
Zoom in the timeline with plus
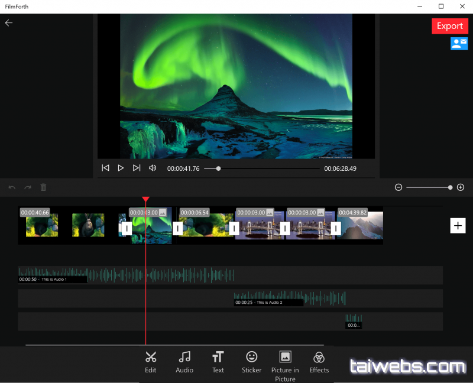pos(461,187)
